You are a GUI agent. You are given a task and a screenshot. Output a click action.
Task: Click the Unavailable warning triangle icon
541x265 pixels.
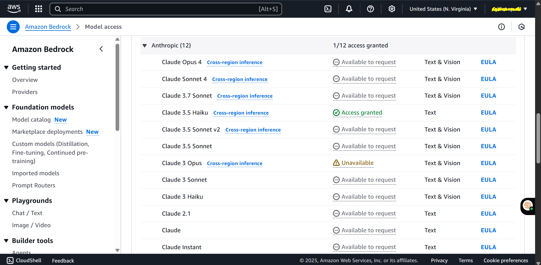click(x=336, y=163)
